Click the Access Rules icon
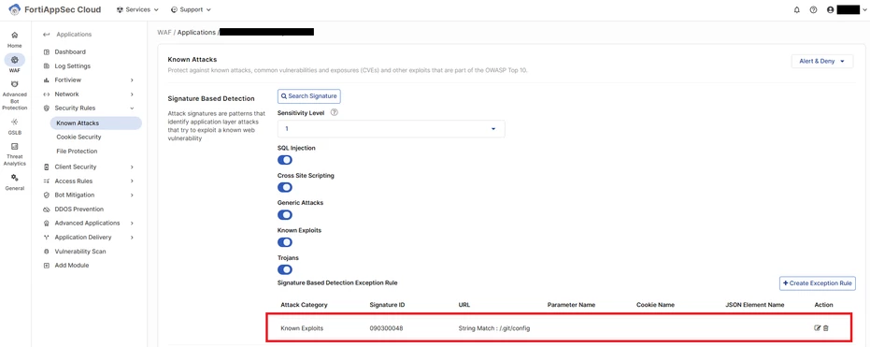 click(x=47, y=181)
